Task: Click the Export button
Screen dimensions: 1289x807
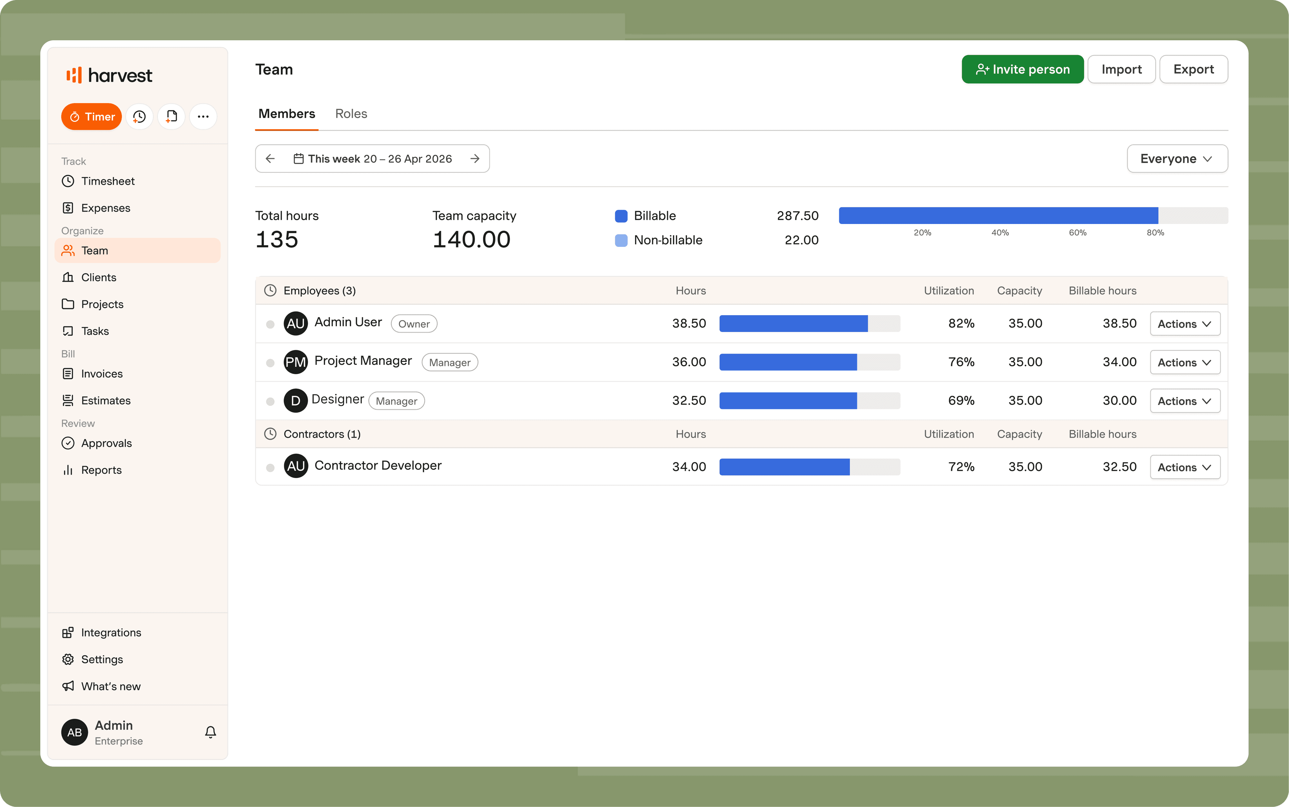Action: [x=1194, y=69]
